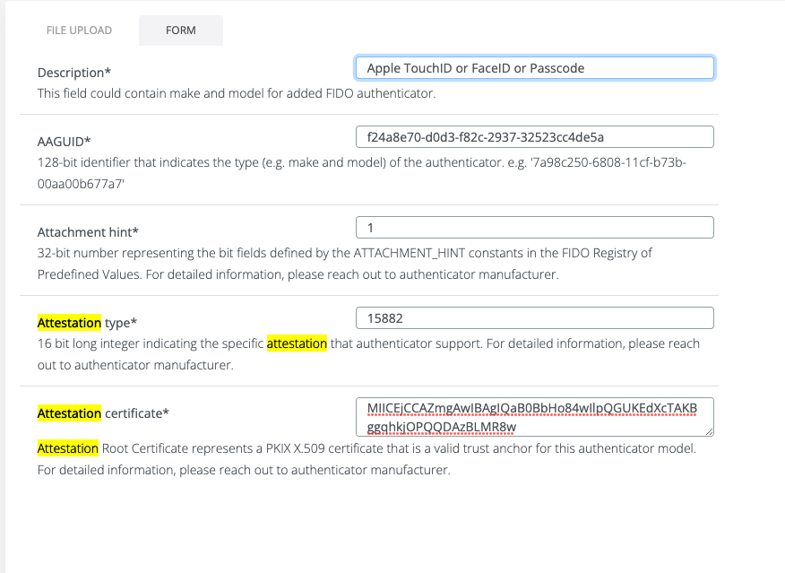Click inside the Attestation certificate textarea
The image size is (785, 573).
534,417
